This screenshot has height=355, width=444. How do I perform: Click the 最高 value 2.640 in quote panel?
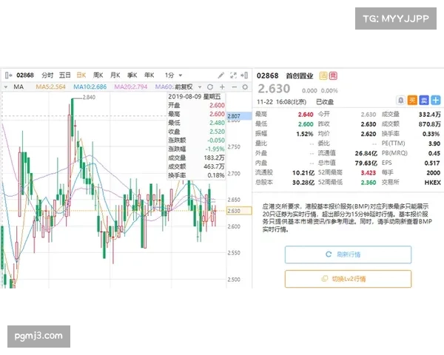pyautogui.click(x=306, y=115)
